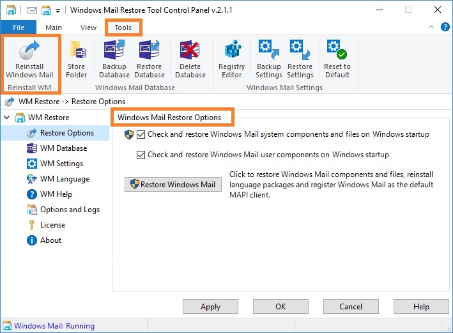Click the shield icon beside system components option
The width and height of the screenshot is (453, 333).
[129, 134]
